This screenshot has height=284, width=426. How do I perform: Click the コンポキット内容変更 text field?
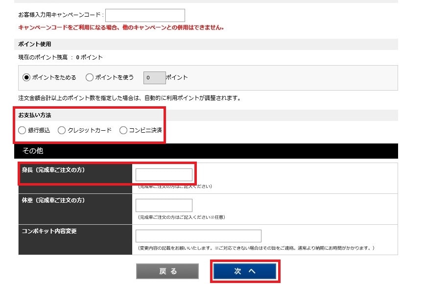coord(198,236)
